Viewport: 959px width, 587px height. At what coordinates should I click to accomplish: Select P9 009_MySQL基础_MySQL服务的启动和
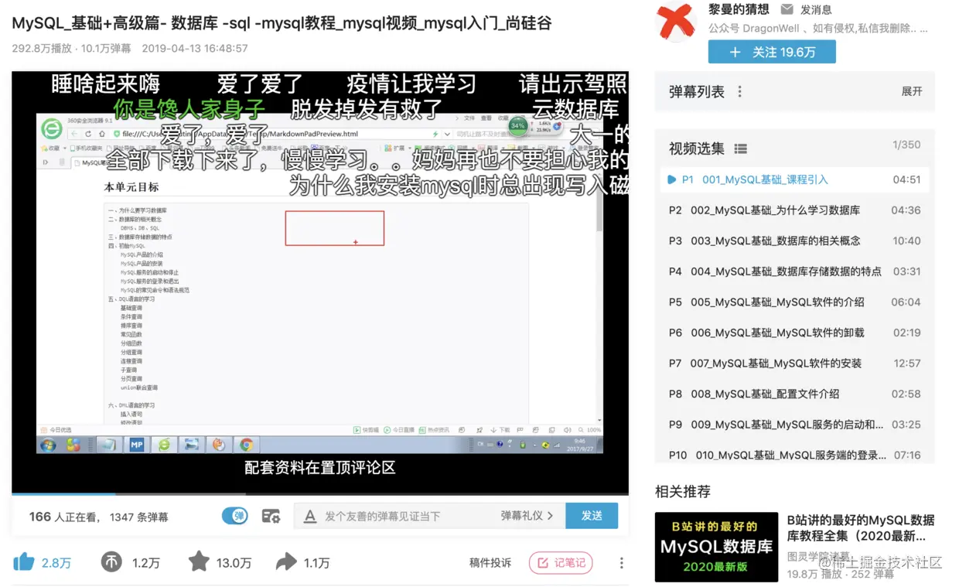click(793, 425)
